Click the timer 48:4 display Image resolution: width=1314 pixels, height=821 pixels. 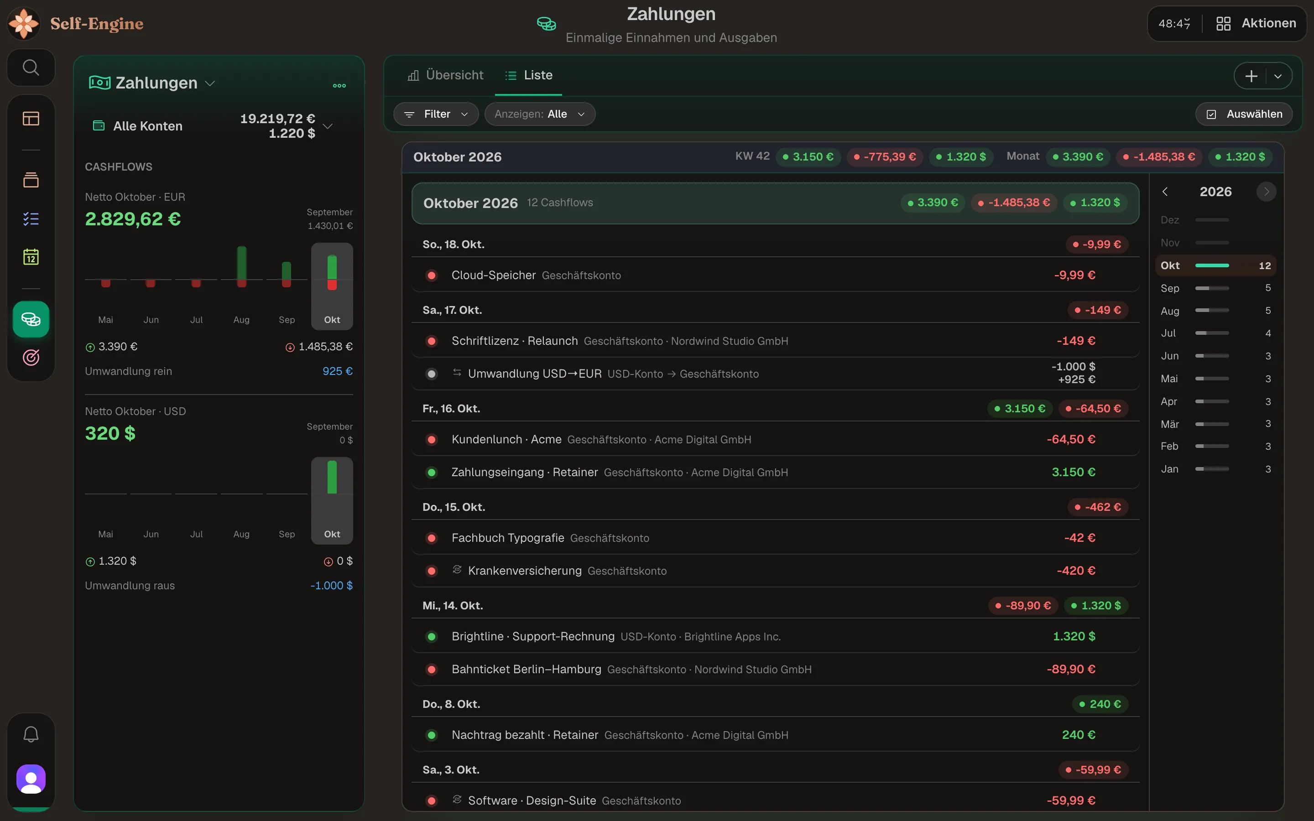click(1174, 23)
